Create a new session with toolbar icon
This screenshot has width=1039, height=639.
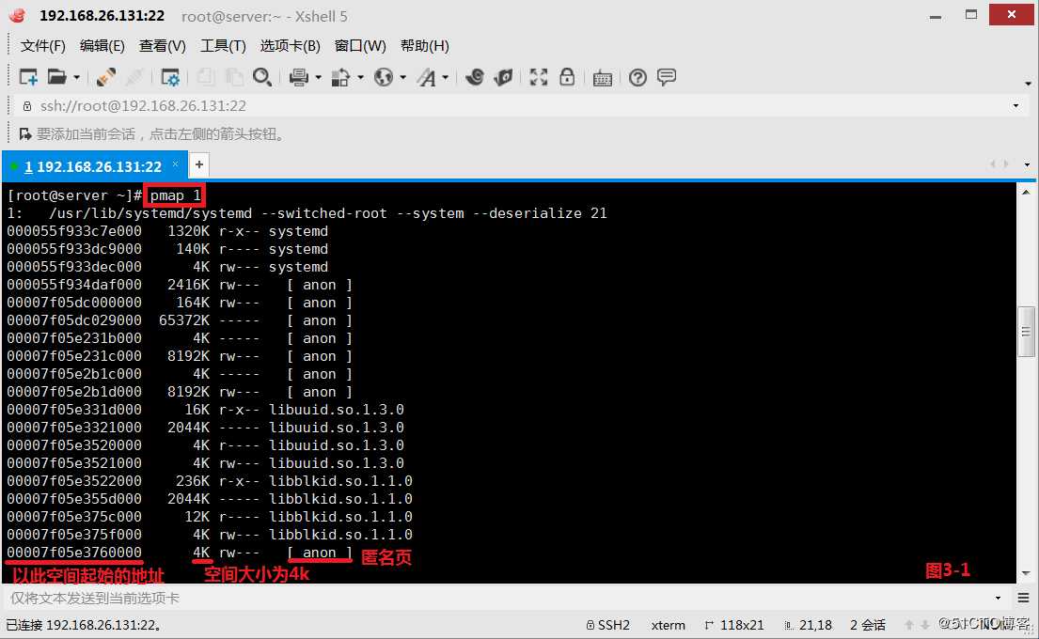[x=28, y=77]
